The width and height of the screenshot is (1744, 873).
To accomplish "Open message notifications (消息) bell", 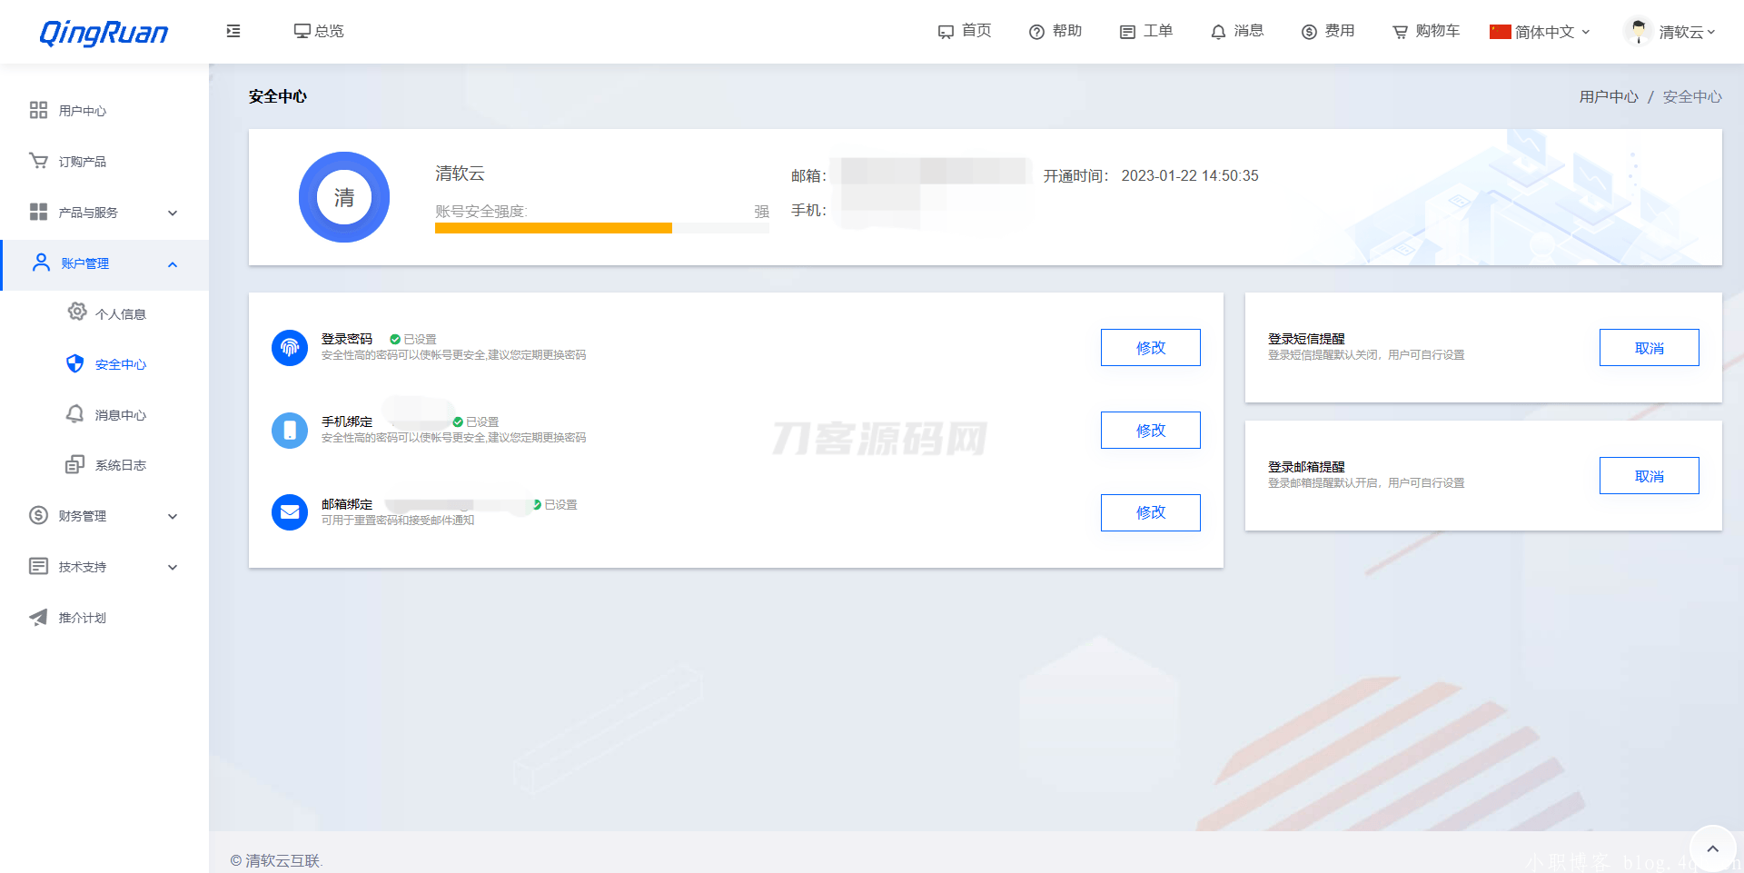I will [1219, 32].
